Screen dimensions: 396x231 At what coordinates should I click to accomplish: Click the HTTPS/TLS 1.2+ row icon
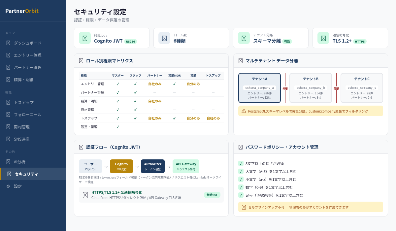coord(85,195)
